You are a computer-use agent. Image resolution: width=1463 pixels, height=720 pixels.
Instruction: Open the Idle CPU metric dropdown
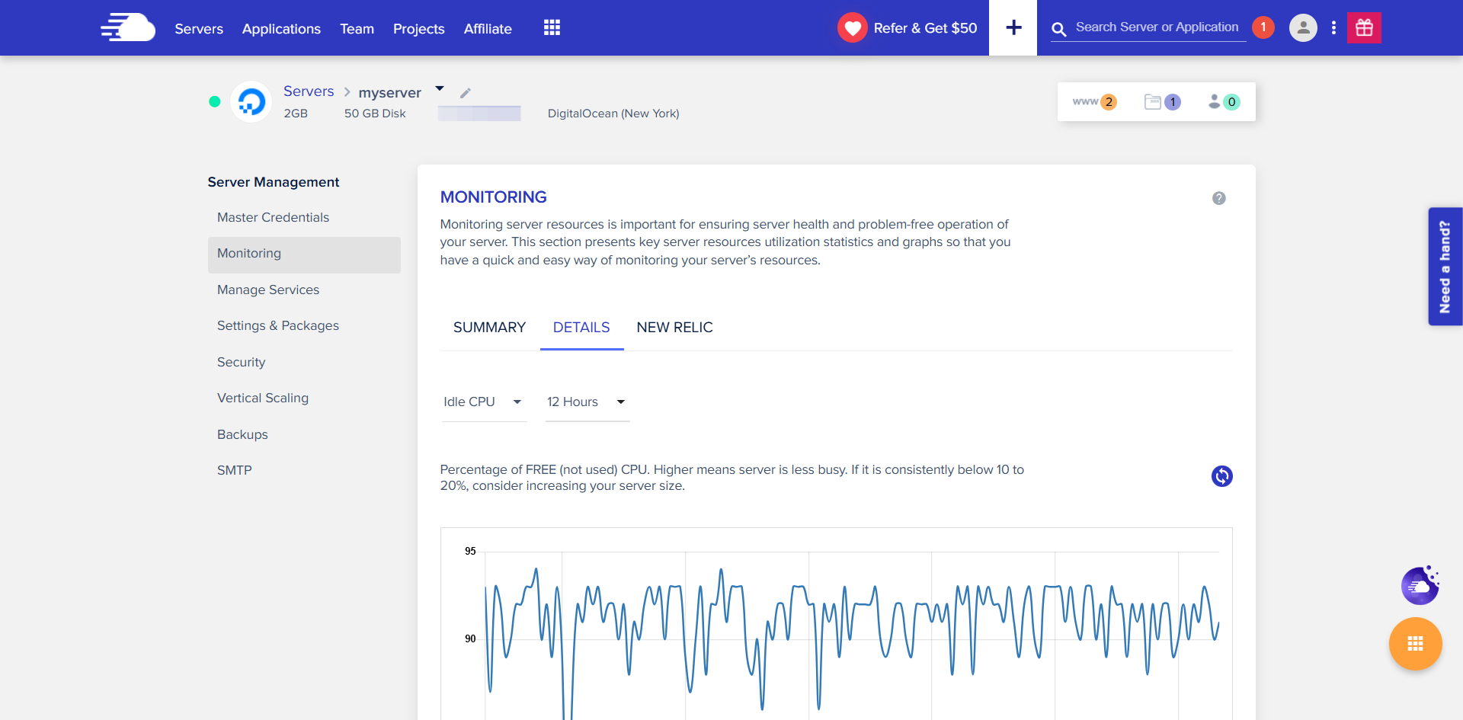[x=484, y=402]
